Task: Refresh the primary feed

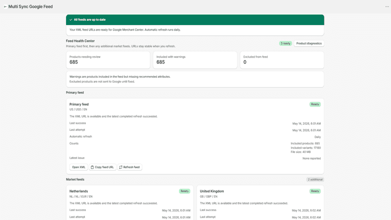Action: tap(130, 167)
